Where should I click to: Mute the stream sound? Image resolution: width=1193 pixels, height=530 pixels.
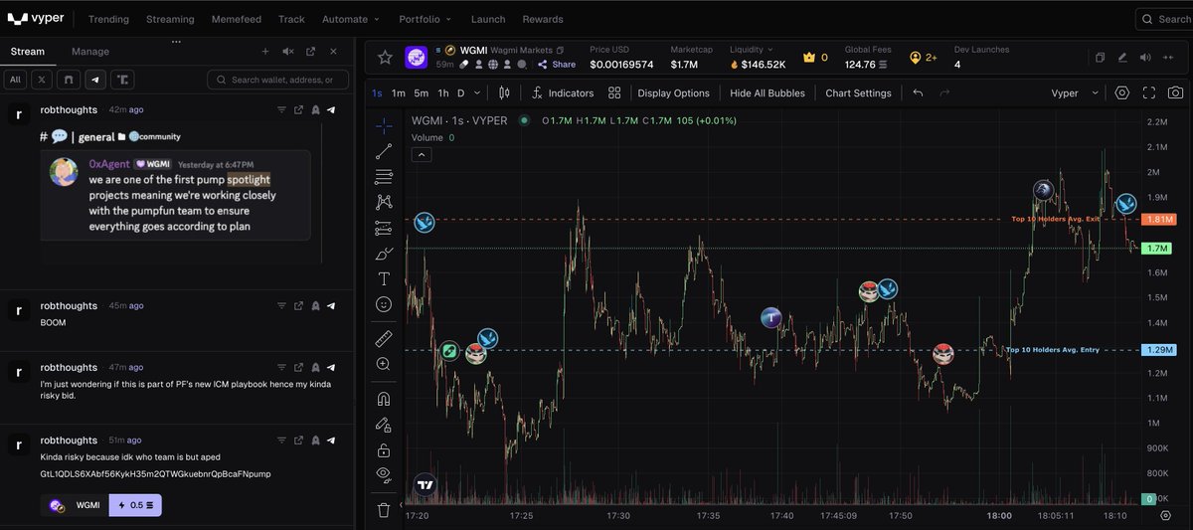(x=288, y=51)
